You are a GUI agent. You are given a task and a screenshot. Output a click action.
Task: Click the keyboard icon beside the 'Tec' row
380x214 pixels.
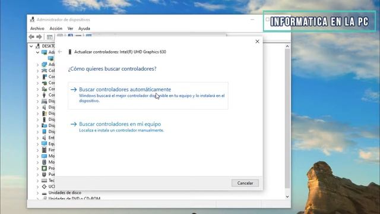tap(44, 181)
